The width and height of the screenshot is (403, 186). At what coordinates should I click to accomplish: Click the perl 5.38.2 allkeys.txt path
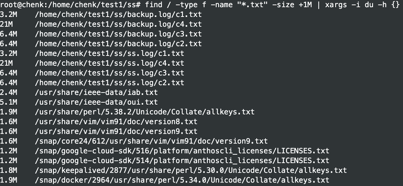click(x=145, y=112)
